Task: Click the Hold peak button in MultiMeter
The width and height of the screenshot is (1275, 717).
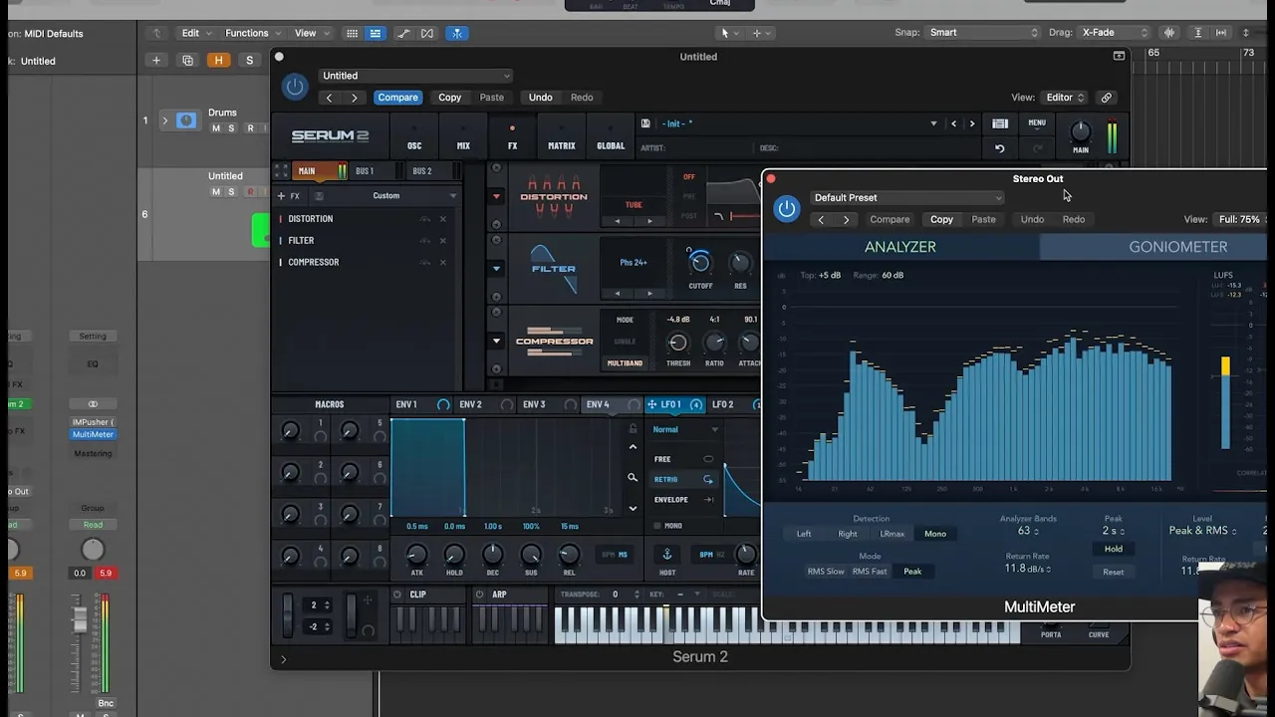Action: 1113,549
